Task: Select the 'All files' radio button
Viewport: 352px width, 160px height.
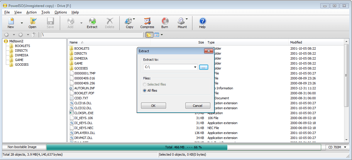Action: [x=144, y=91]
